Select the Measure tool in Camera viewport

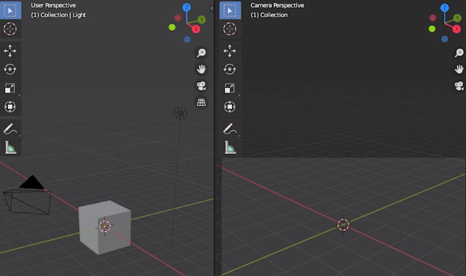(230, 148)
